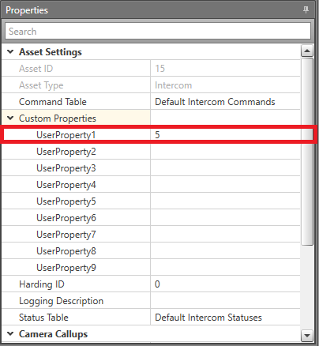Image resolution: width=319 pixels, height=346 pixels.
Task: Click the scrollbar down arrow
Action: tap(307, 336)
